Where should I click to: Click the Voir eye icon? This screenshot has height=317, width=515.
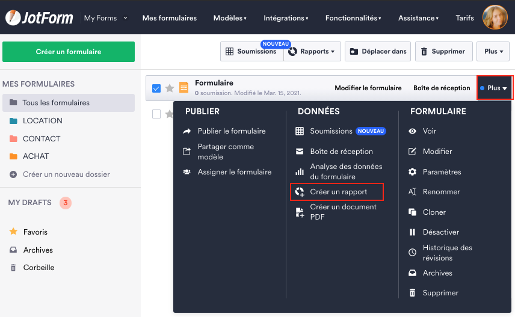click(x=412, y=131)
